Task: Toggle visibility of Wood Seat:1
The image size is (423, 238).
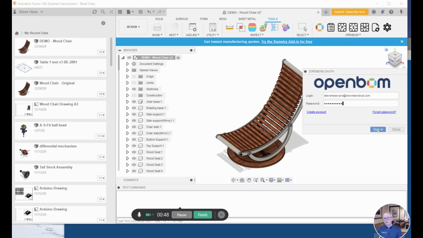Action: [134, 152]
